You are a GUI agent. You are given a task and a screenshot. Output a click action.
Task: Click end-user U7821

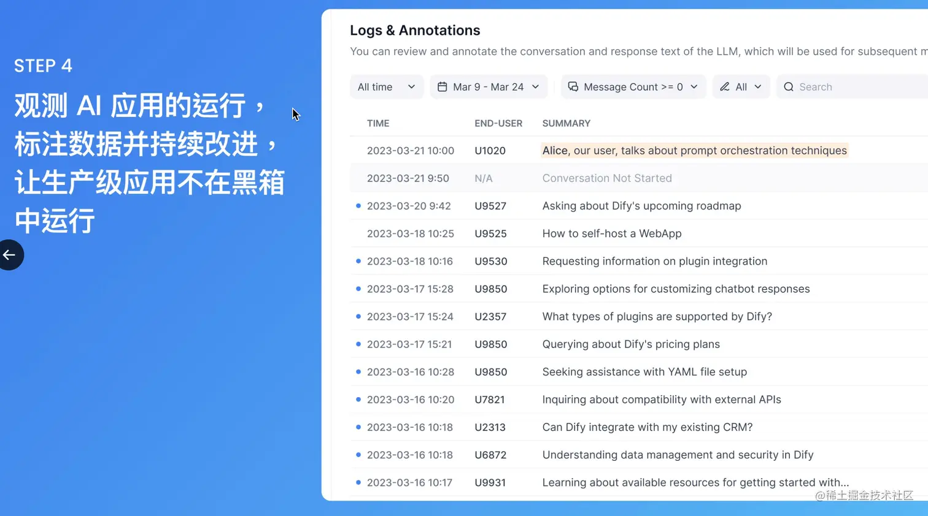coord(489,400)
